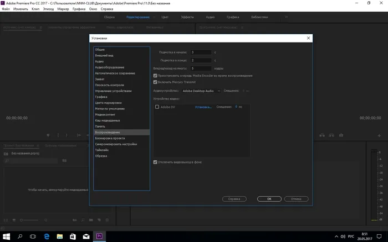Click the audio meter level bar
388x242 pixels.
[x=374, y=185]
